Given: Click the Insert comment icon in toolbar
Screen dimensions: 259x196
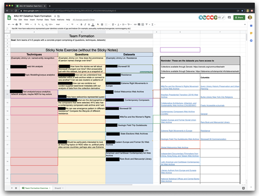Looking at the screenshot, I should (x=139, y=24).
